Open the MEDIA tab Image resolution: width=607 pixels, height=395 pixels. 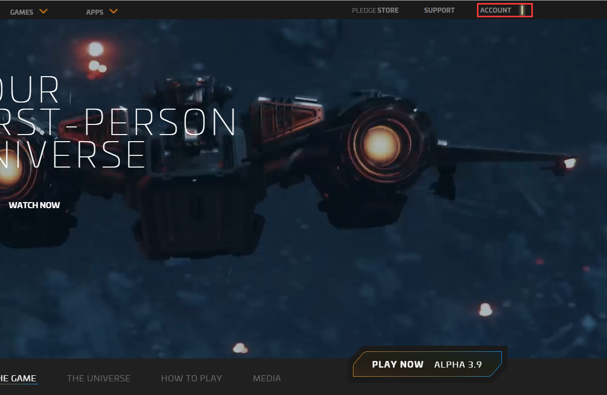267,378
